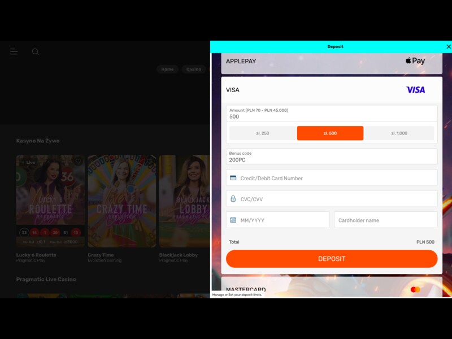This screenshot has width=452, height=339.
Task: Open Manage or Set deposit limits link
Action: (x=237, y=295)
